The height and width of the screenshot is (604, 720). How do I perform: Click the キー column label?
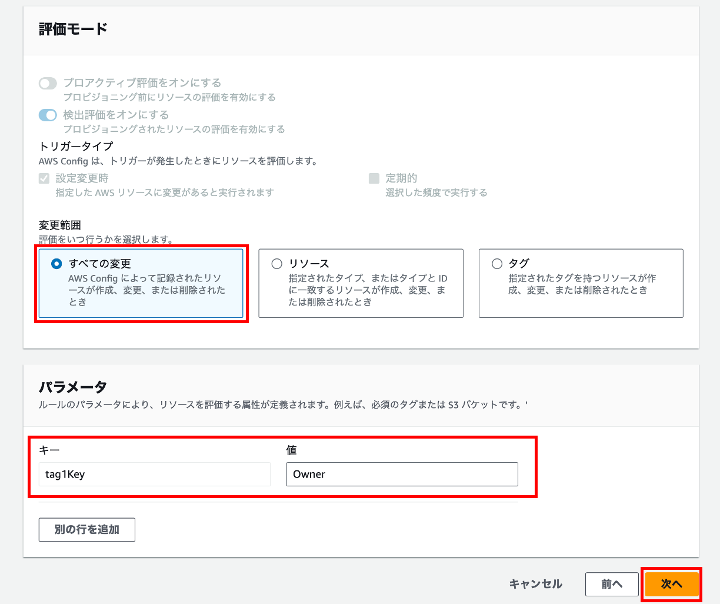pyautogui.click(x=49, y=450)
